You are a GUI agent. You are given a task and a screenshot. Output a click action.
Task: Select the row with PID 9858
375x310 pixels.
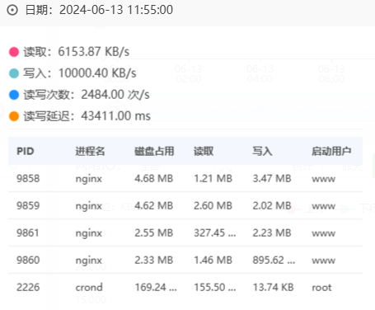tap(185, 179)
